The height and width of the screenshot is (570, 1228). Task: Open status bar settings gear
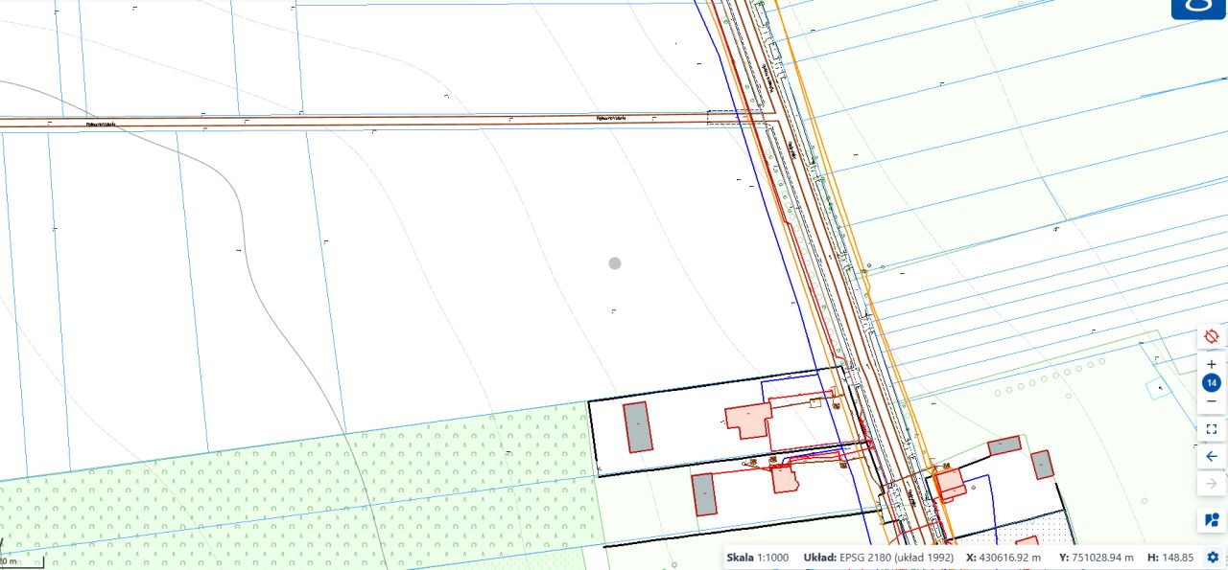click(1213, 557)
